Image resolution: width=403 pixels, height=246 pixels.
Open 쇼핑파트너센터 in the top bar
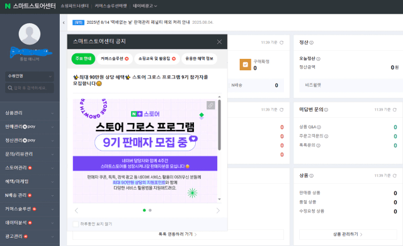[74, 6]
